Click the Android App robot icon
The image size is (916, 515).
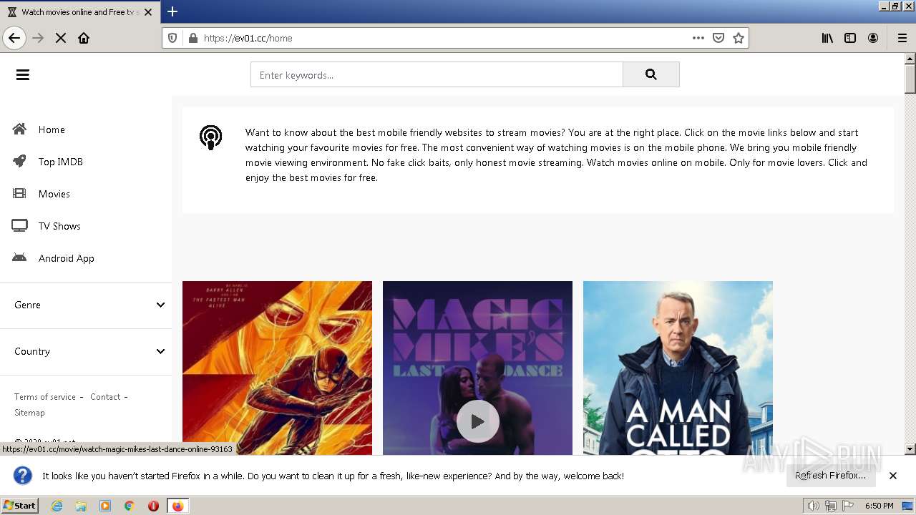19,258
